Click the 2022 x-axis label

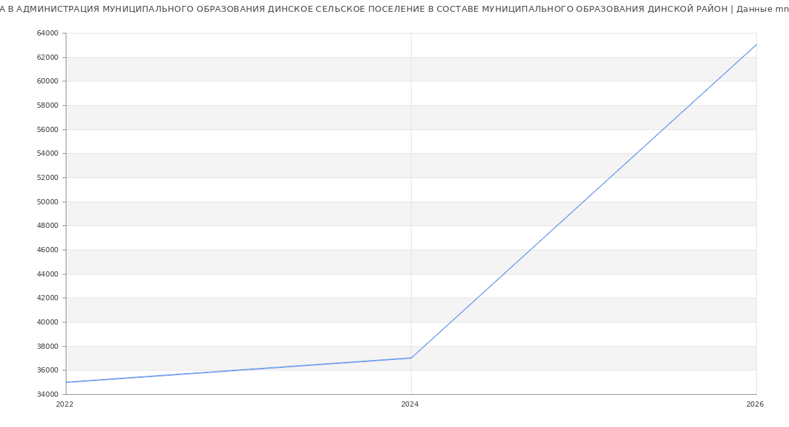64,405
